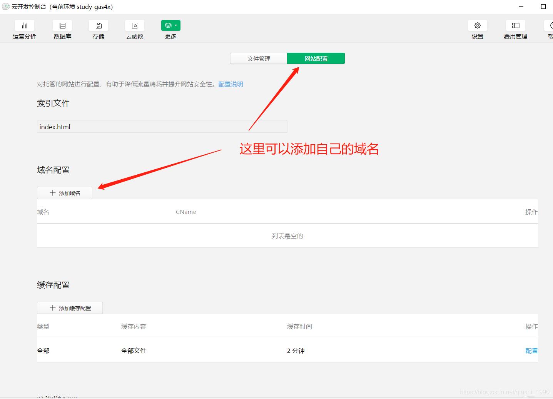The width and height of the screenshot is (553, 399).
Task: Select the 全部文件 cache content cell
Action: pyautogui.click(x=134, y=351)
